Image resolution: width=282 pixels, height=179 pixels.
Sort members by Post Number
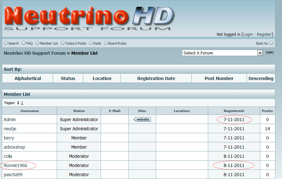click(x=219, y=78)
